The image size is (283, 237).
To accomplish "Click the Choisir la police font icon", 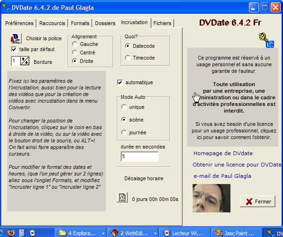I will pyautogui.click(x=16, y=38).
